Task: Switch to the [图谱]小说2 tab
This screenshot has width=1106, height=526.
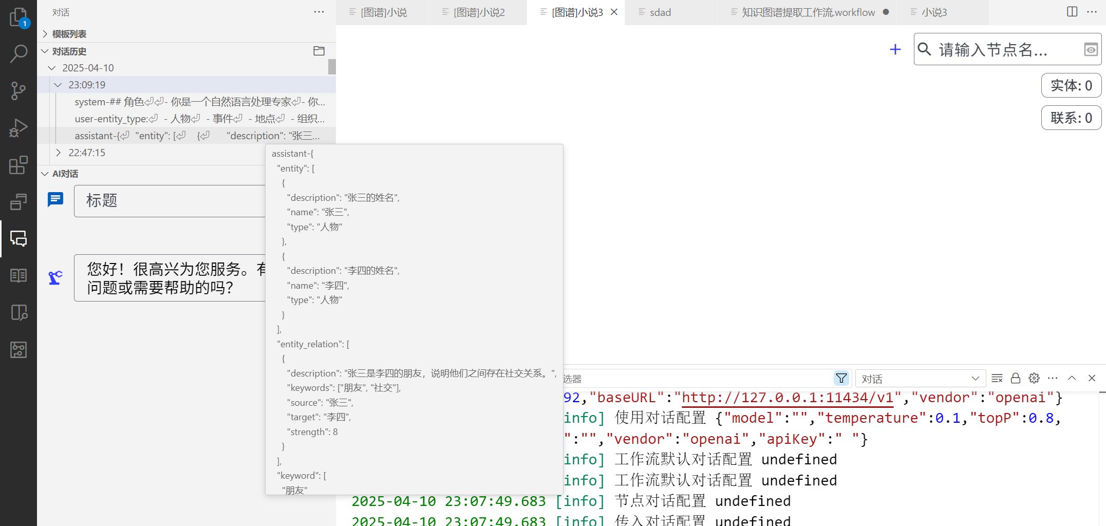Action: (x=479, y=12)
